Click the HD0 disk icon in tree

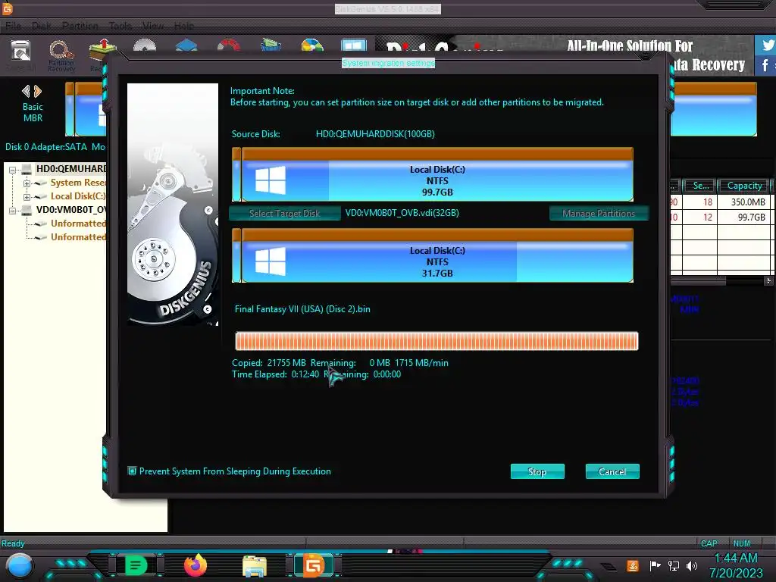click(27, 169)
